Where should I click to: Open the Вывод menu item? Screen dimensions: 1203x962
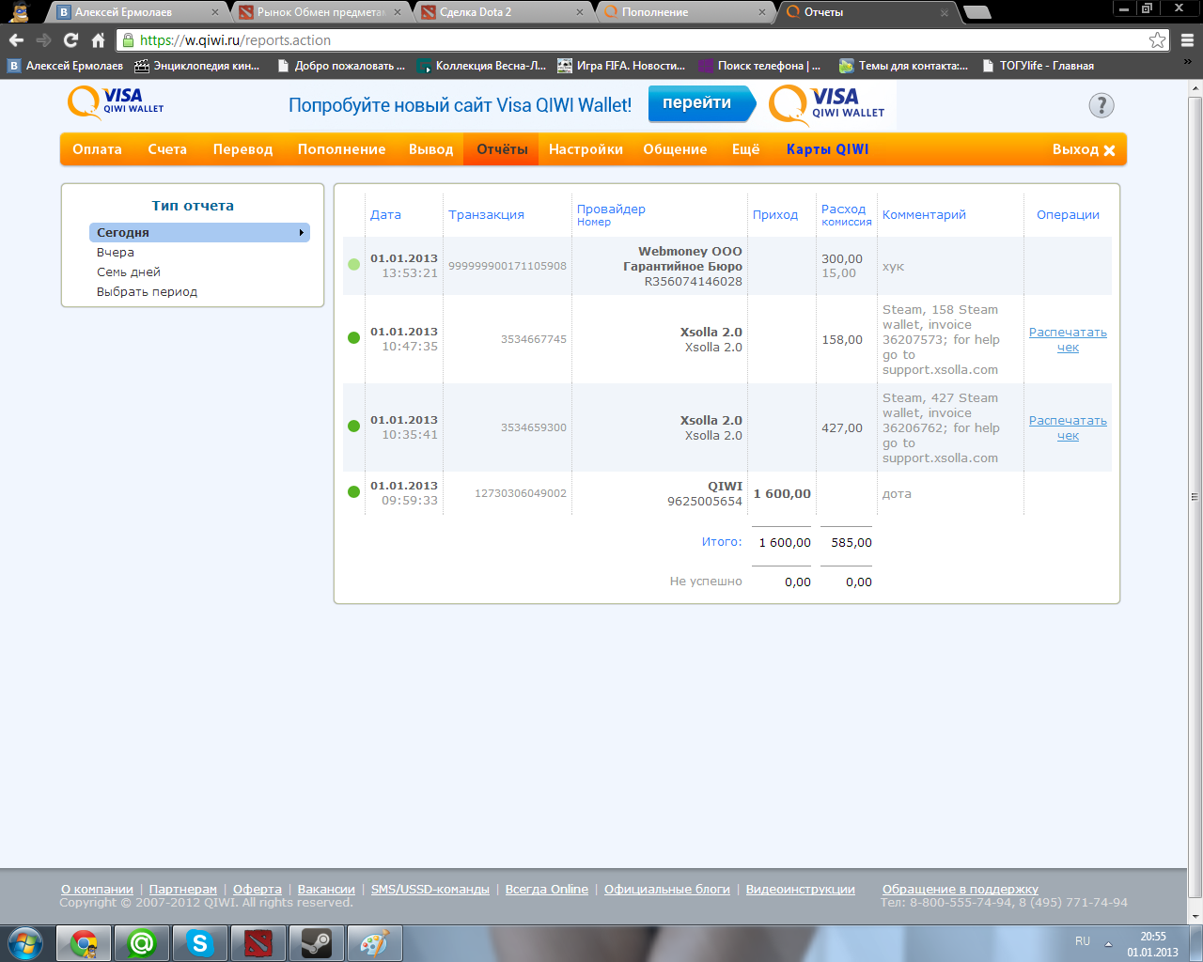tap(430, 149)
